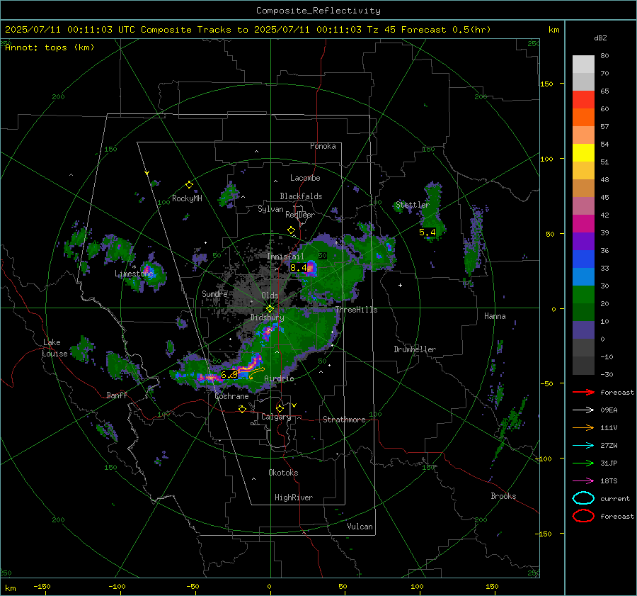Click the Blackfalds city label
637x596 pixels.
(301, 196)
